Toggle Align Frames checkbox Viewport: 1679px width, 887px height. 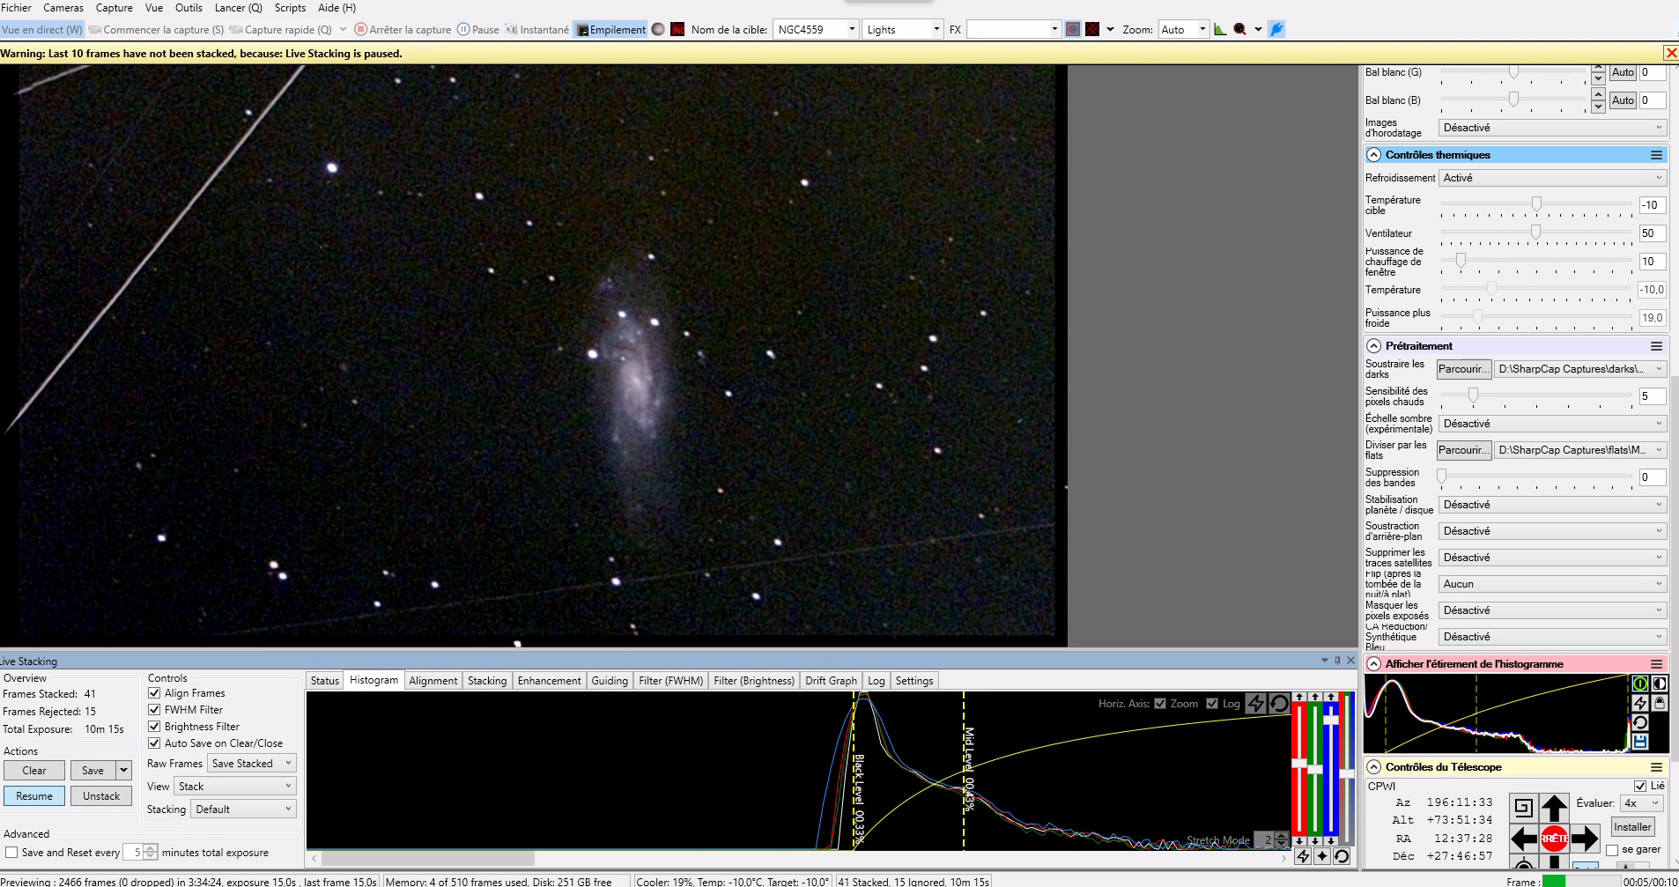pos(154,692)
